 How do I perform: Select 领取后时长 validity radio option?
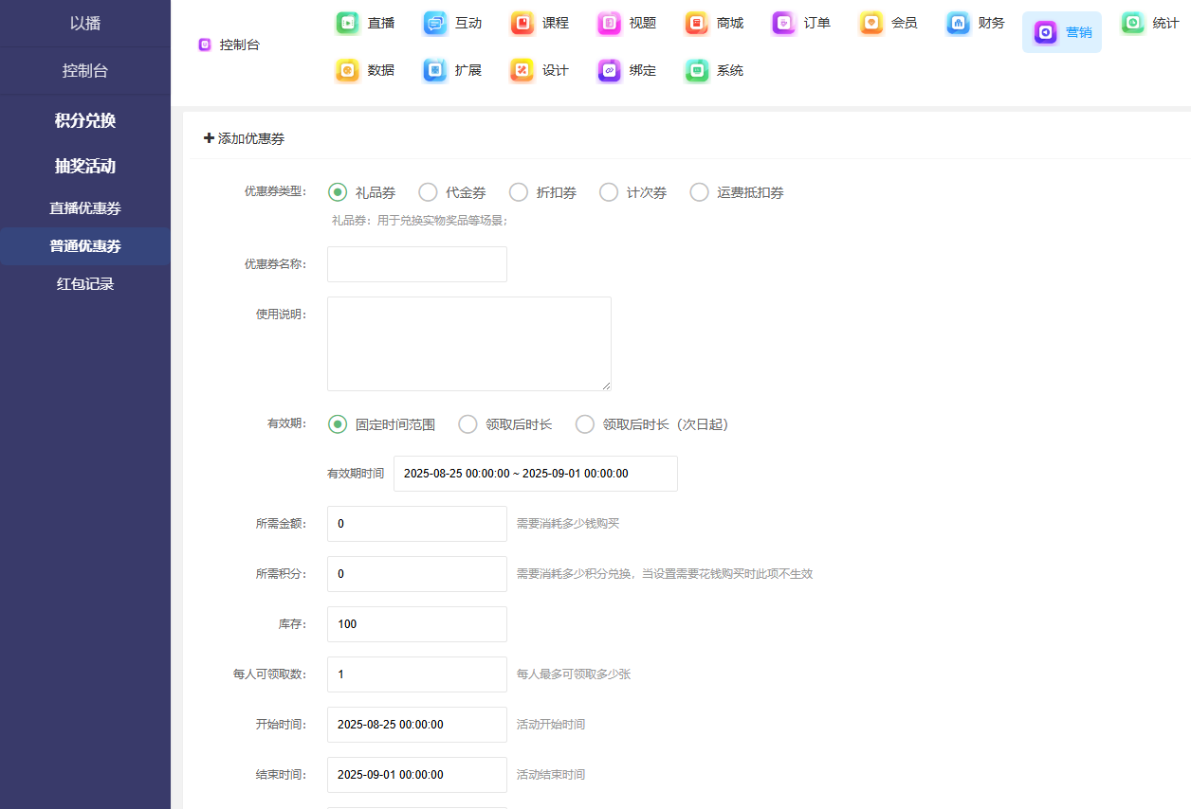coord(467,424)
